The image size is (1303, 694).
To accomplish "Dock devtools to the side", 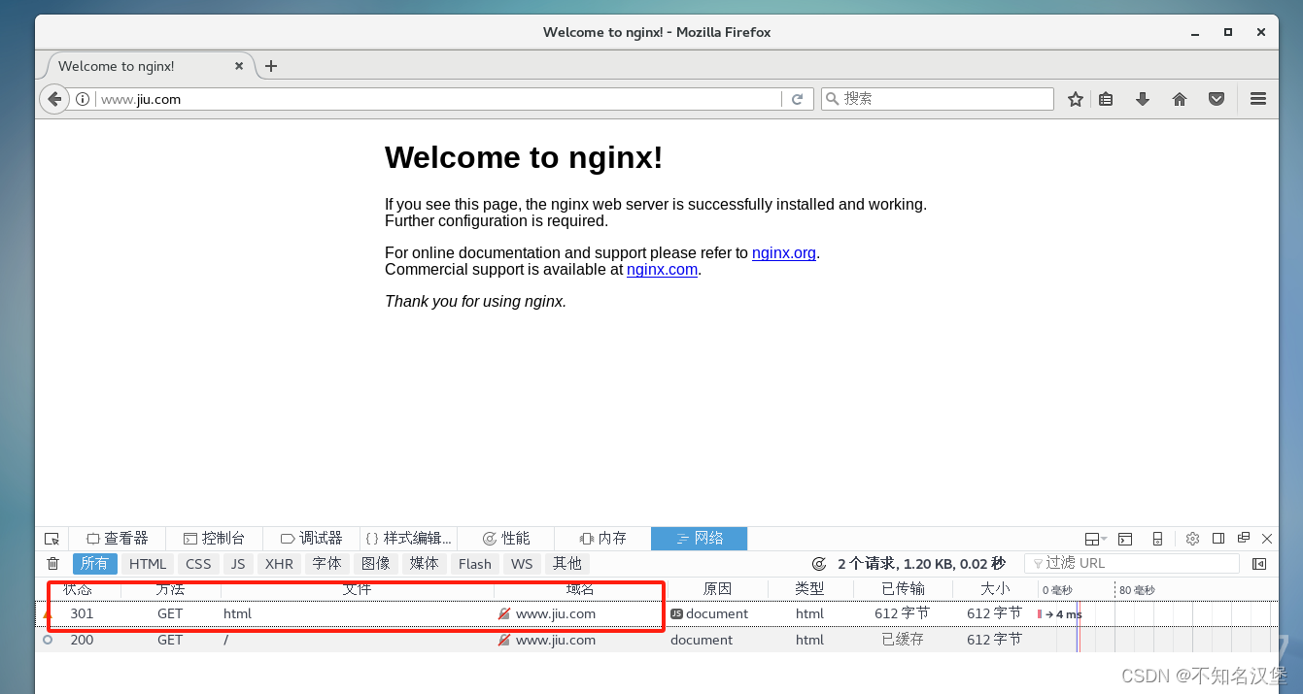I will [x=1218, y=538].
